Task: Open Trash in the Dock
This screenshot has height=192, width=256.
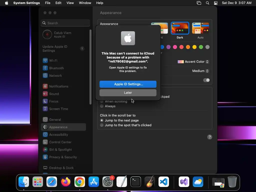Action: (232, 182)
